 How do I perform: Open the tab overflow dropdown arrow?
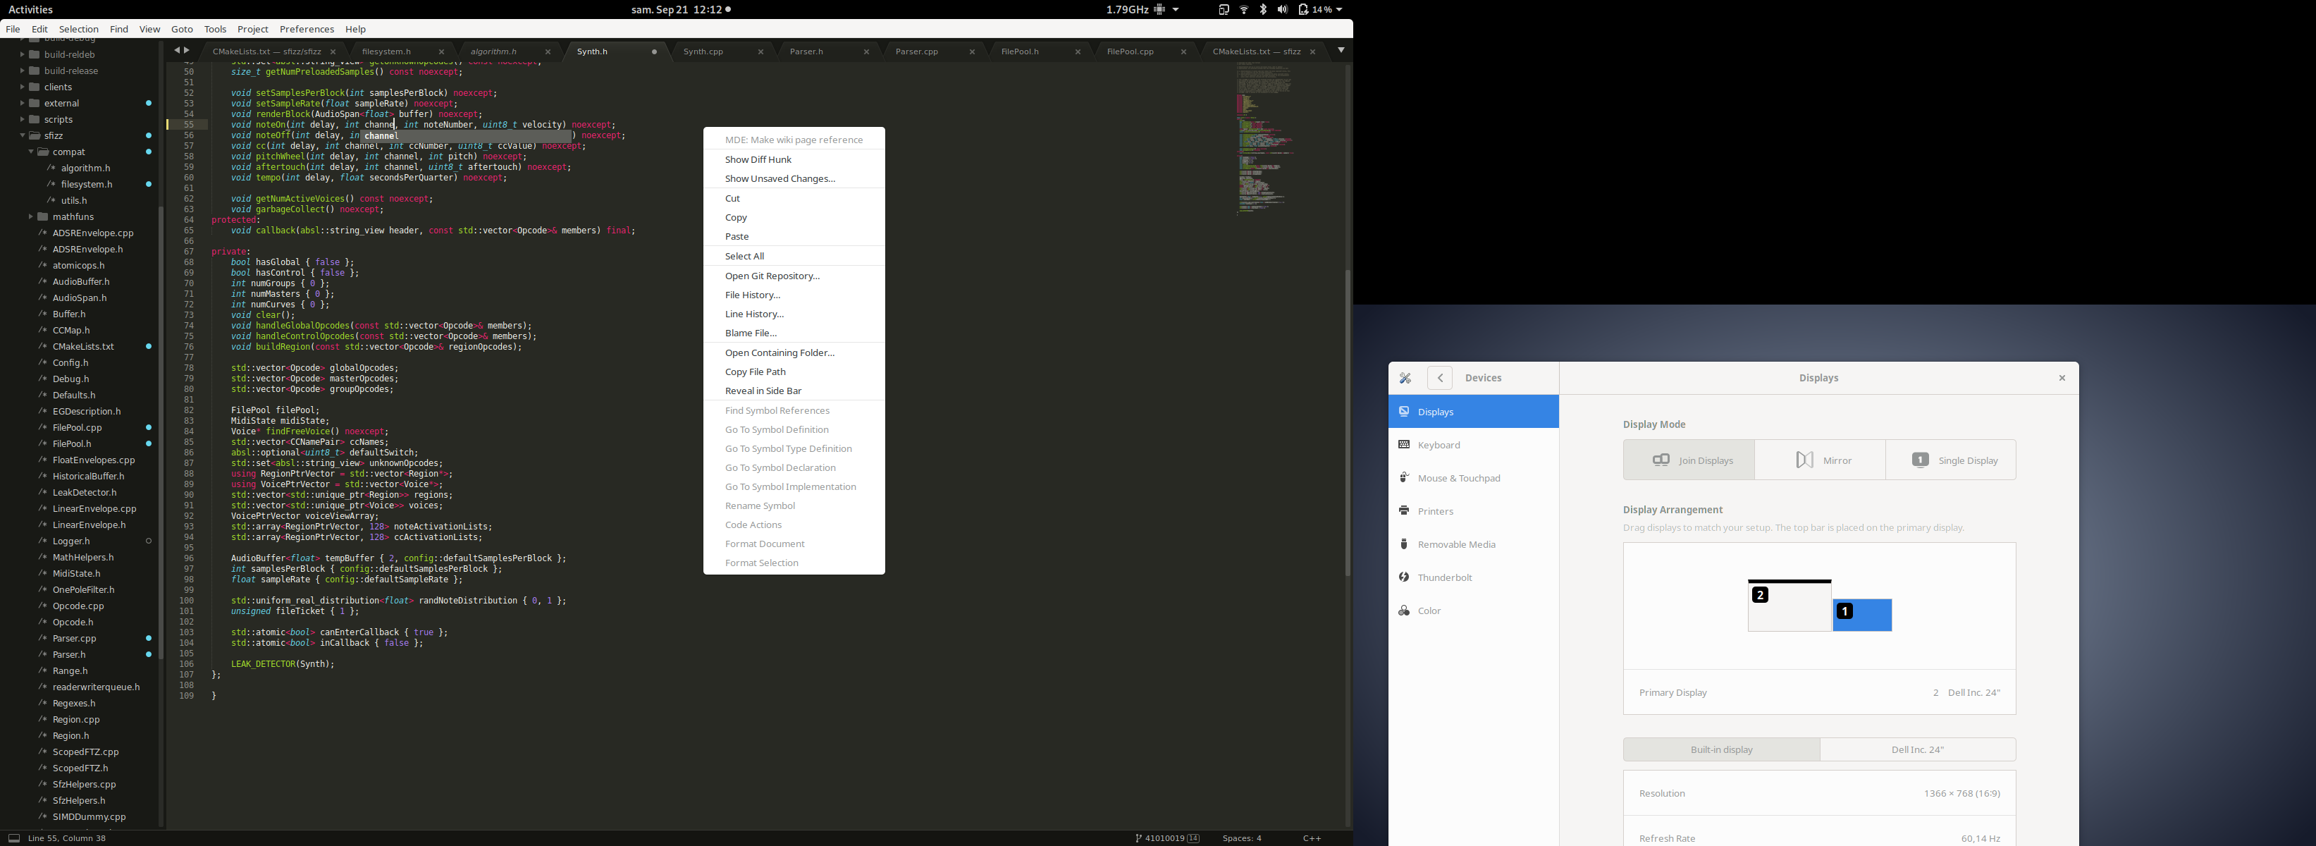(x=1341, y=51)
